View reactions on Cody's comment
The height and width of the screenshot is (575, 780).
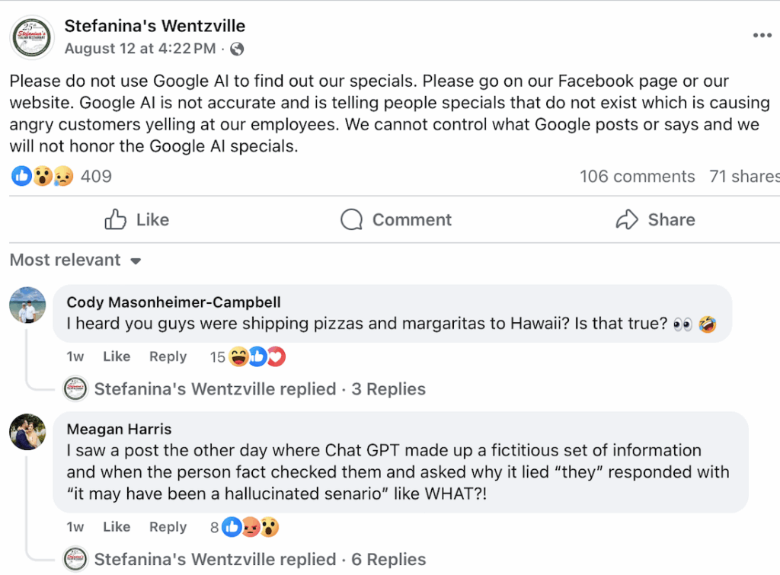click(x=257, y=356)
